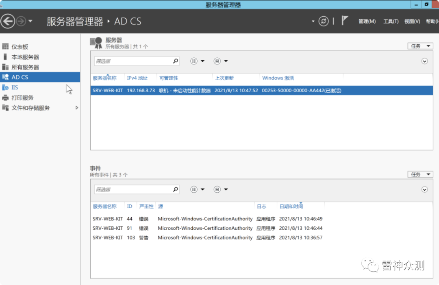Open the servers panel 任务 dropdown
The width and height of the screenshot is (439, 285).
(x=420, y=46)
